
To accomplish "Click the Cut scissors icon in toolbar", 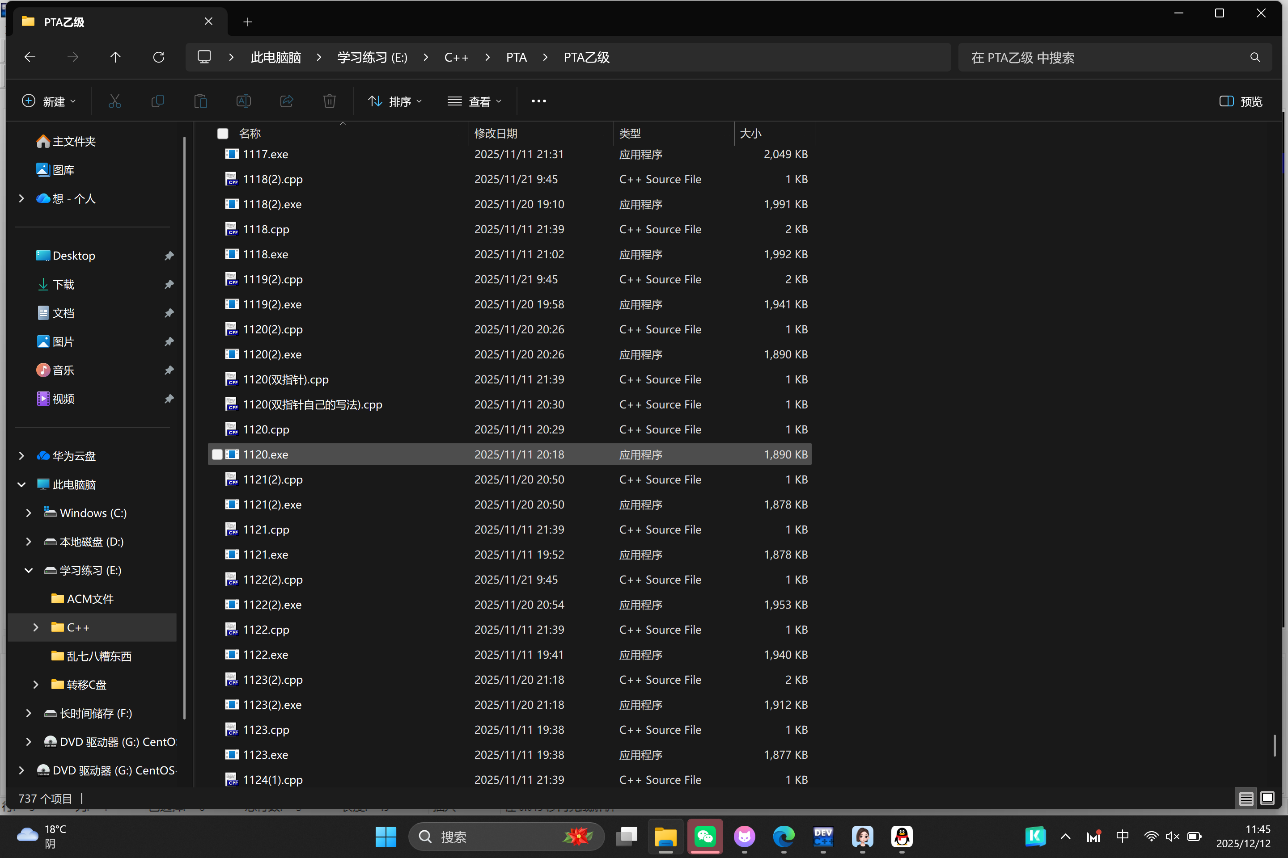I will pyautogui.click(x=114, y=101).
